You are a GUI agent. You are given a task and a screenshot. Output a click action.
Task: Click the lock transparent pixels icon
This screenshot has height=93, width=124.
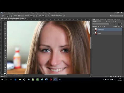tap(99, 26)
